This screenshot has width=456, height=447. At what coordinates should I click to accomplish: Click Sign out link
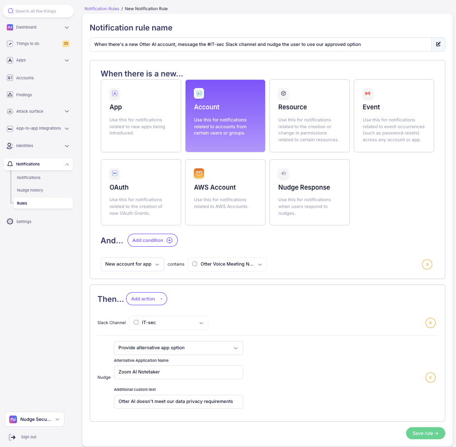tap(29, 437)
